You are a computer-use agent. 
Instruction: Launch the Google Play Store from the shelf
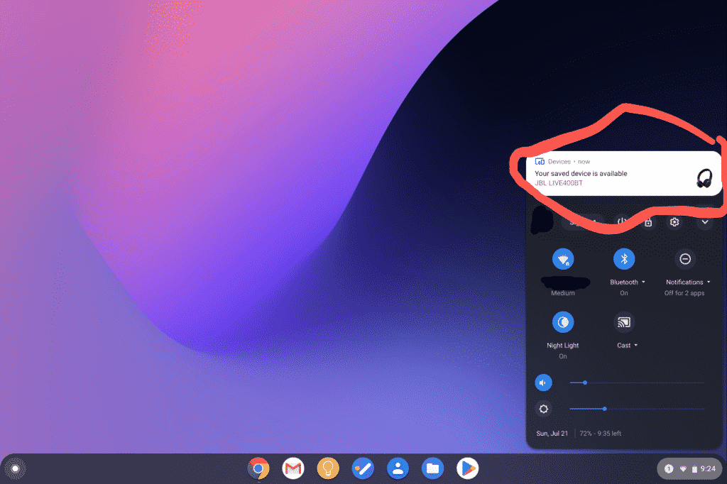tap(468, 468)
